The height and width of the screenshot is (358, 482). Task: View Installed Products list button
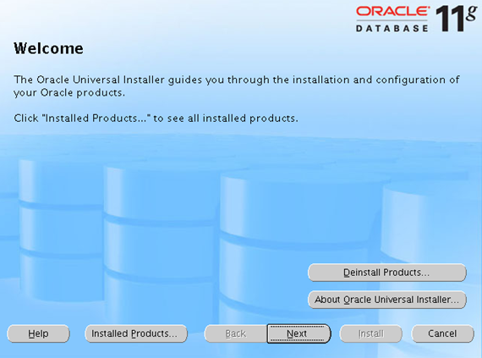(136, 333)
